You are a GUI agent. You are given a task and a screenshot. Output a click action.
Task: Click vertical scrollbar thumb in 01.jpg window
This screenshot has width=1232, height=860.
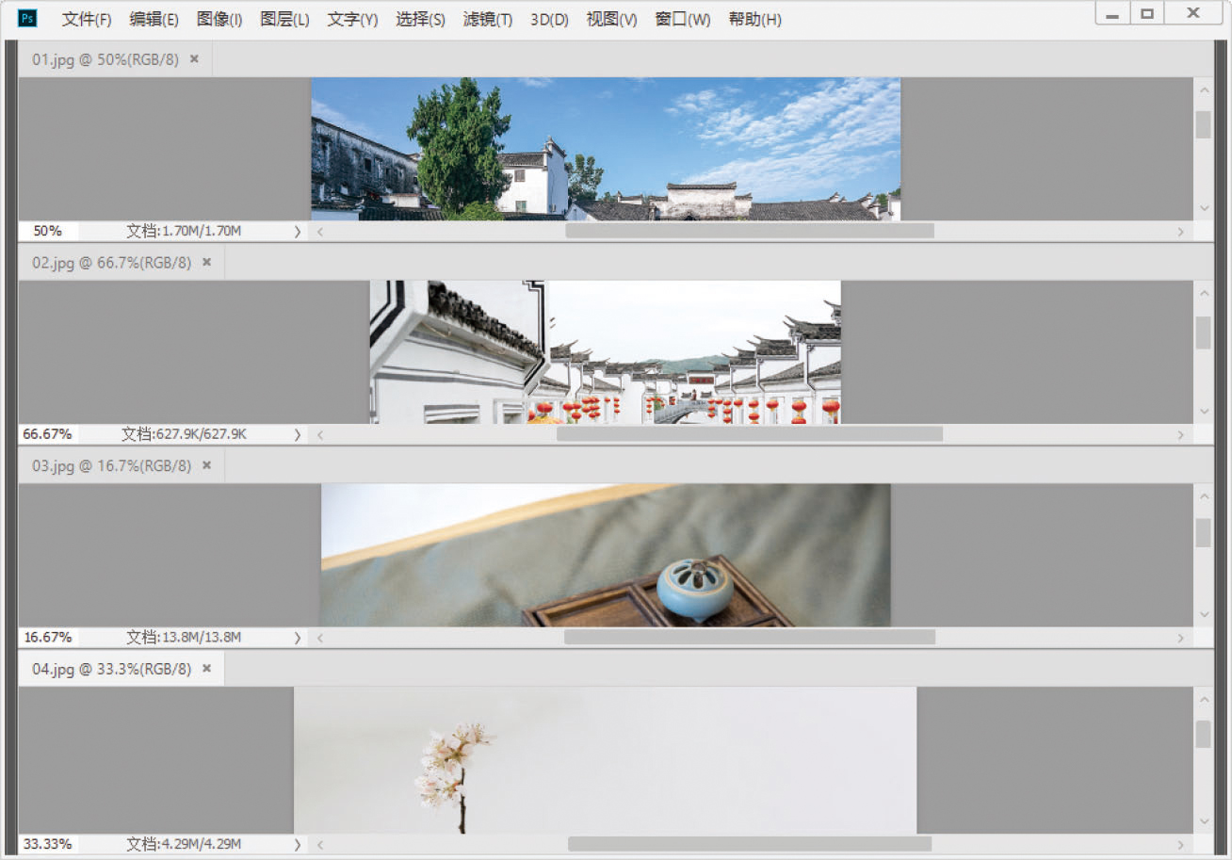pos(1203,124)
